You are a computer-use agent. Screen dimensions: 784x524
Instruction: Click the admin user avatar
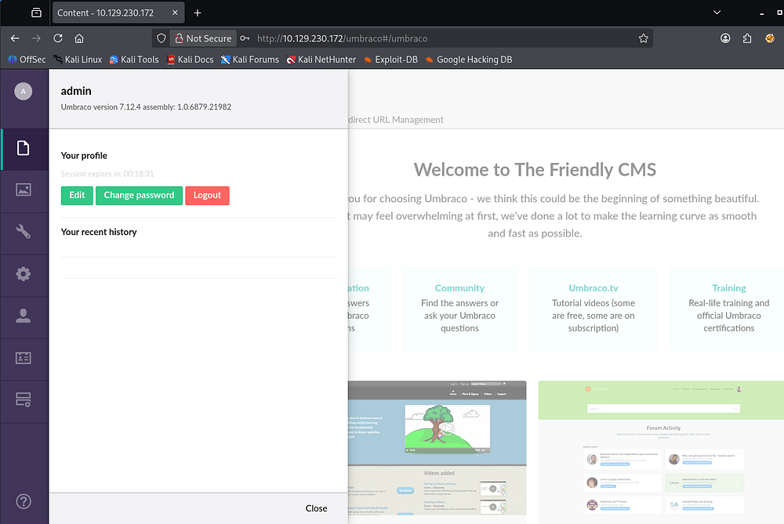pos(23,92)
